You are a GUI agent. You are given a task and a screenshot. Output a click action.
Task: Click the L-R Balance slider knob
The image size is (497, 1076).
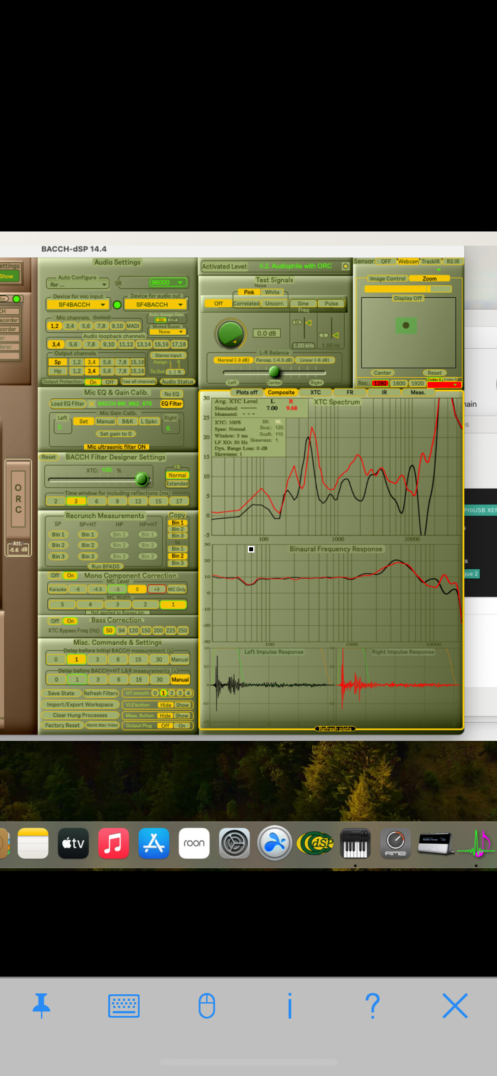point(274,371)
